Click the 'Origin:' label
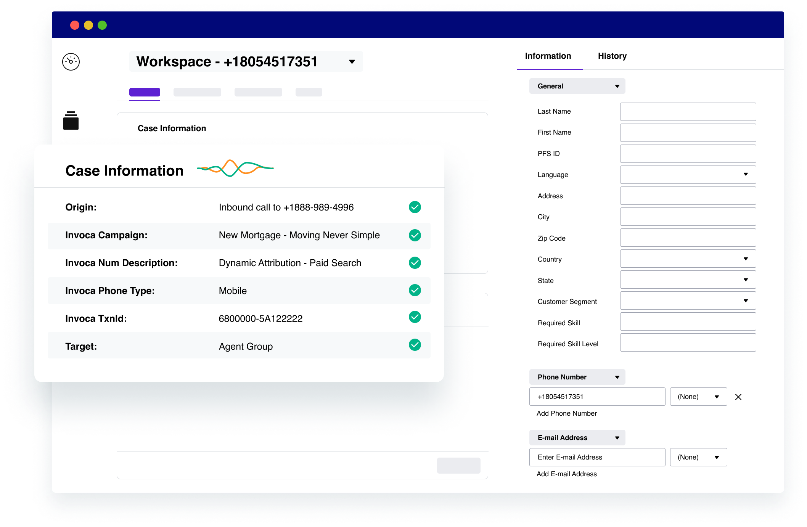Image resolution: width=807 pixels, height=527 pixels. 81,207
